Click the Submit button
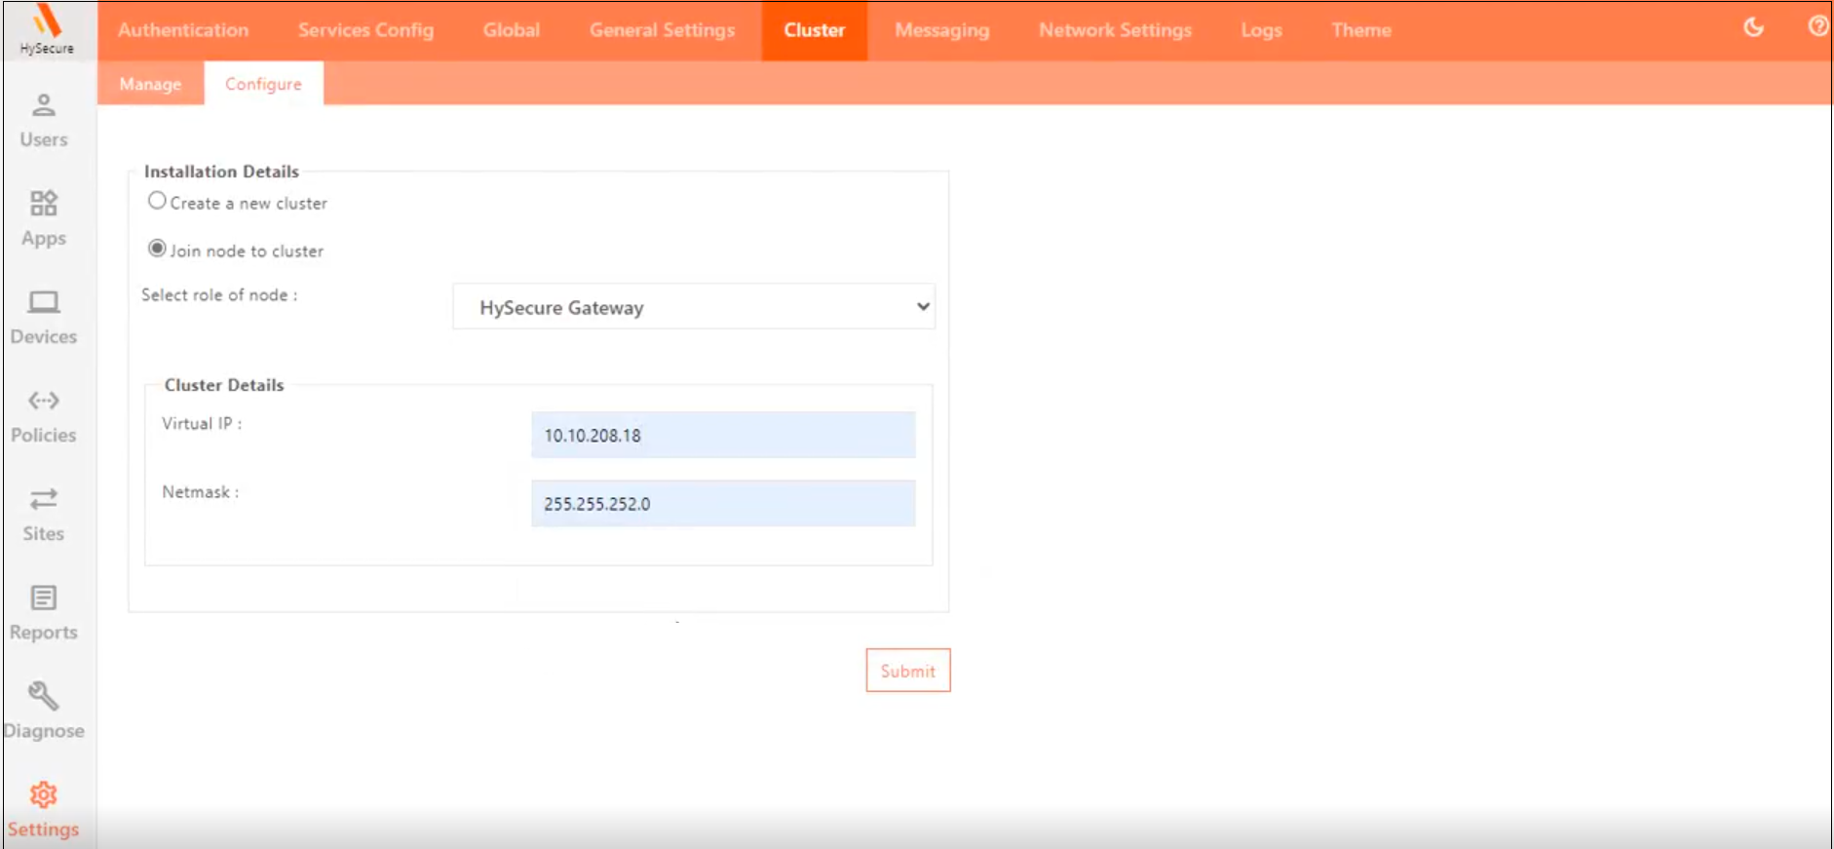Image resolution: width=1834 pixels, height=849 pixels. 907,671
